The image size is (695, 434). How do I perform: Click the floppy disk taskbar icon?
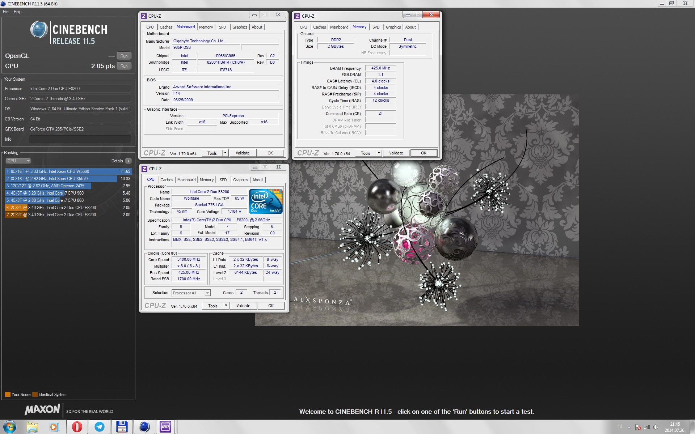tap(122, 427)
